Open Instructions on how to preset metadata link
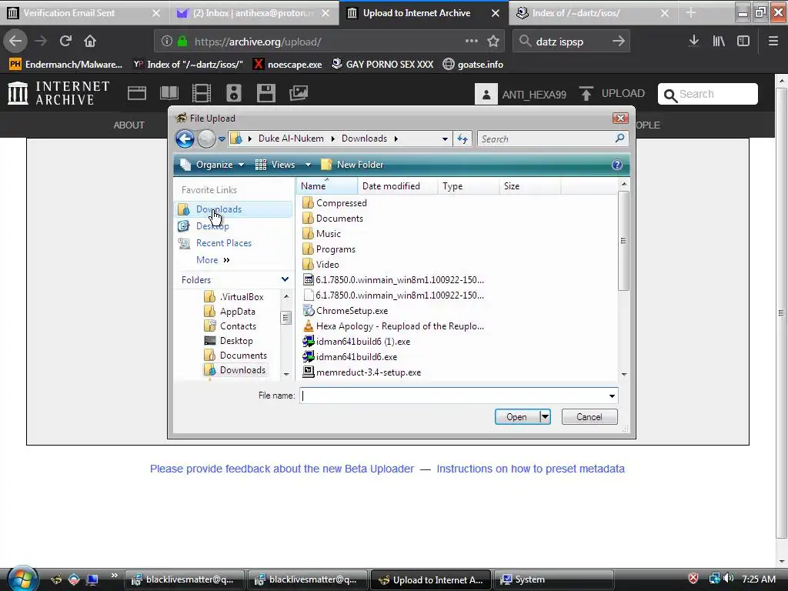The width and height of the screenshot is (788, 591). (531, 469)
